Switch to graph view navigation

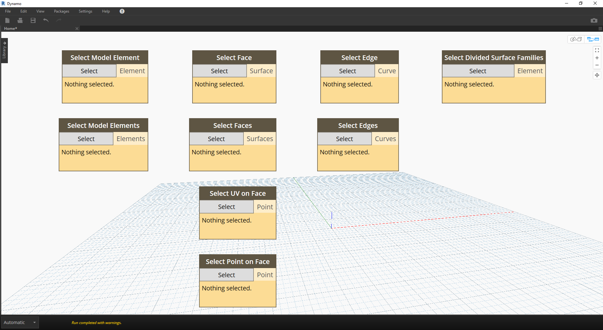point(593,39)
